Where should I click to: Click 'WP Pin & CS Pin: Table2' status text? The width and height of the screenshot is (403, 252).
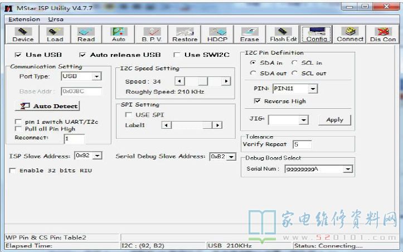click(46, 238)
